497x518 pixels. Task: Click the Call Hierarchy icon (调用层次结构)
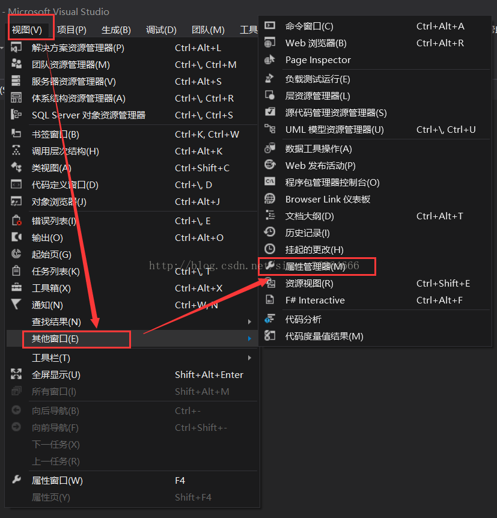[16, 151]
